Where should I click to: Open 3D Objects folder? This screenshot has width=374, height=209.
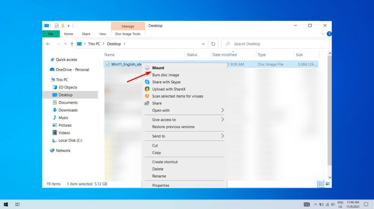68,87
